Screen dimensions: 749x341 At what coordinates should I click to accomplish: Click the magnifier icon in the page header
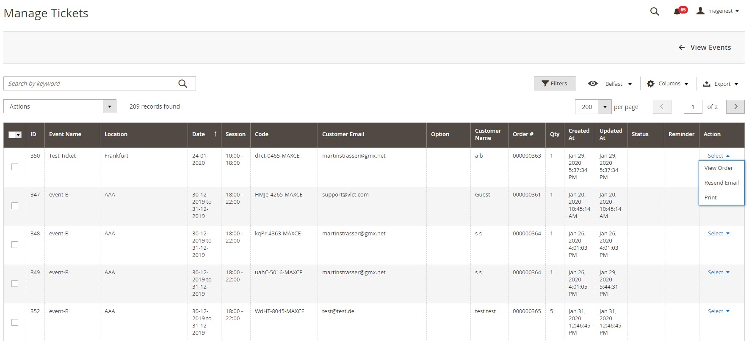click(654, 11)
